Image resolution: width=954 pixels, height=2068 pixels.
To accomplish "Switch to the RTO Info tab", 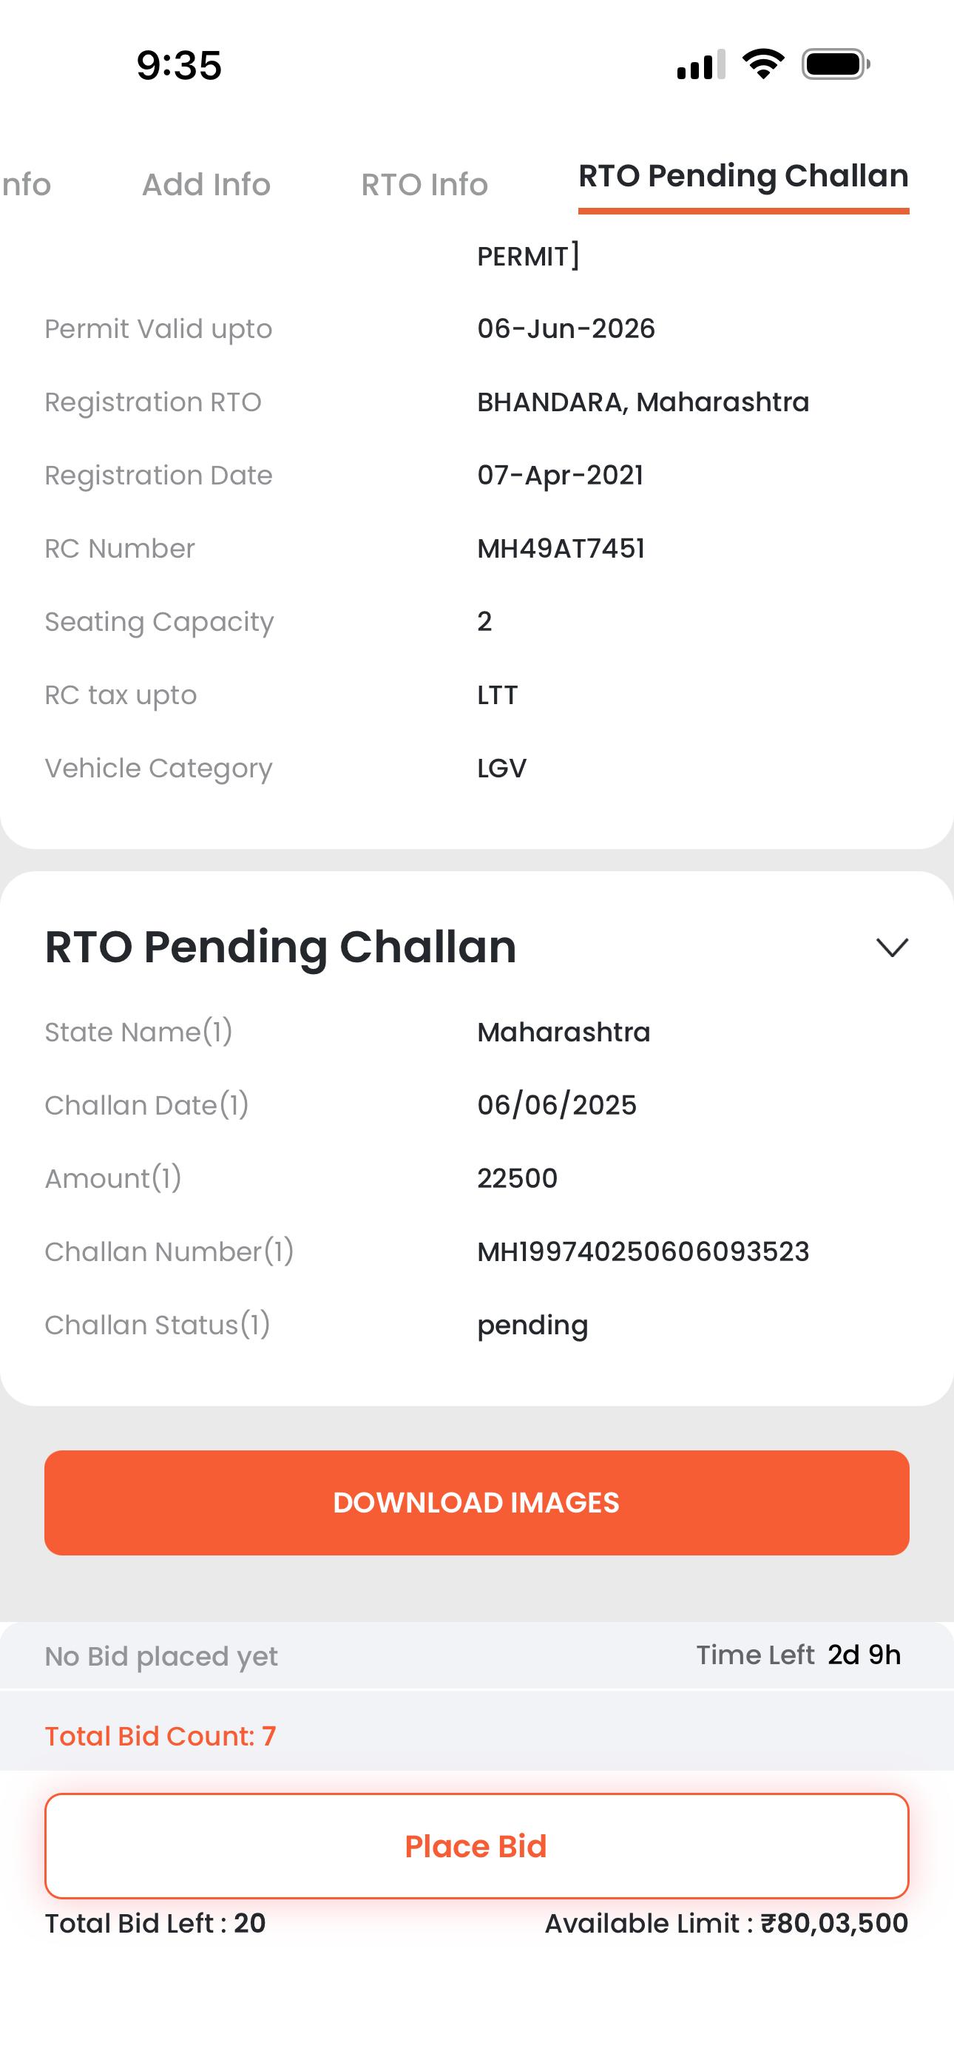I will (x=424, y=185).
